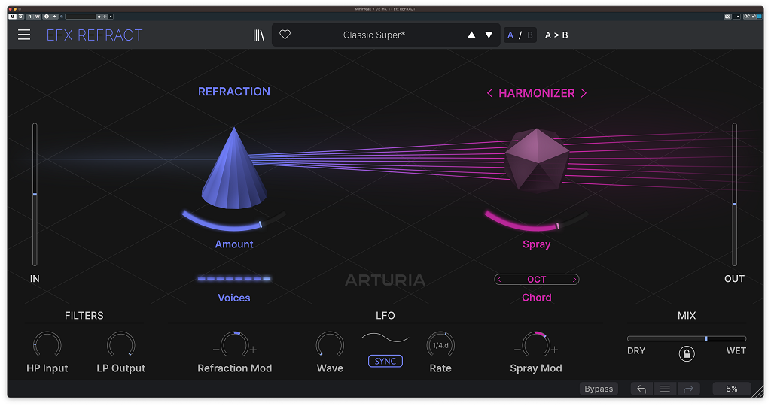
Task: Click the minus sign beside Spray Mod
Action: click(x=517, y=350)
